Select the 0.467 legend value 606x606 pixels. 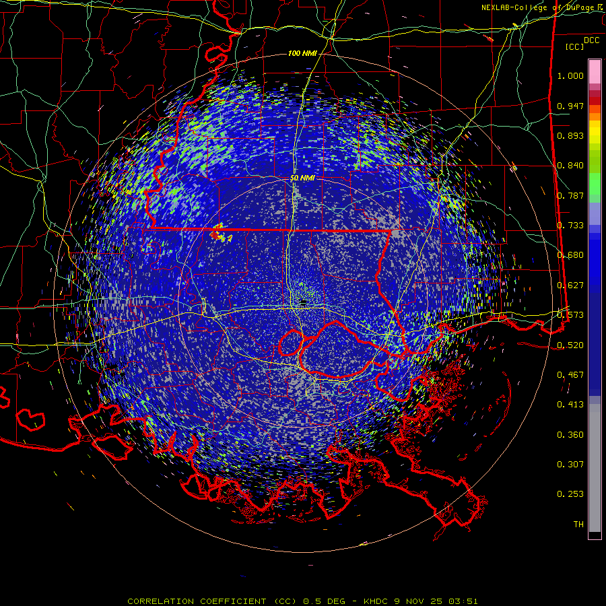(x=570, y=375)
